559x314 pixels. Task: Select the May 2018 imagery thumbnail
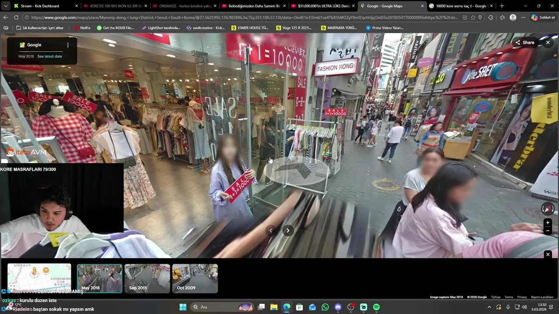[100, 278]
